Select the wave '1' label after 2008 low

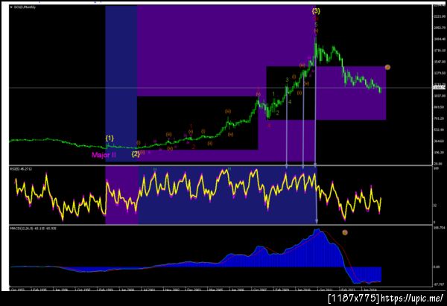273,94
